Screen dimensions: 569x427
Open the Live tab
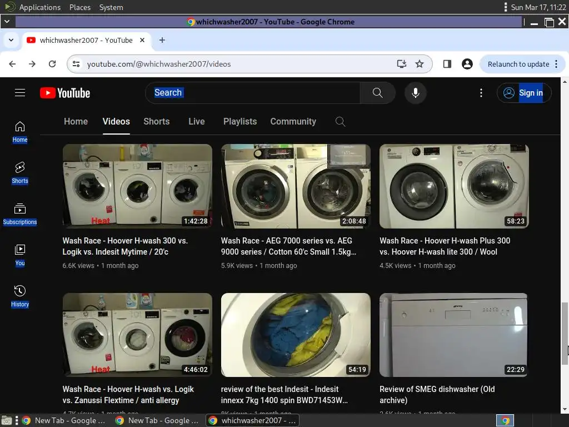pos(196,122)
